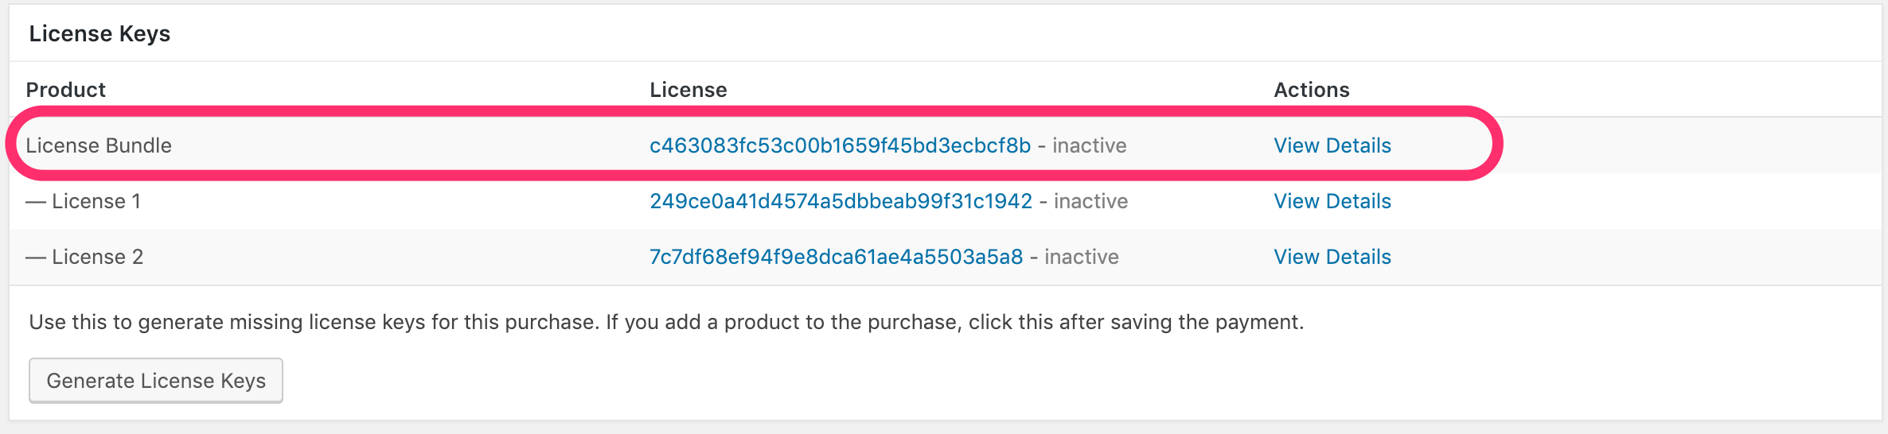
Task: Click the Product column header
Action: coord(65,90)
